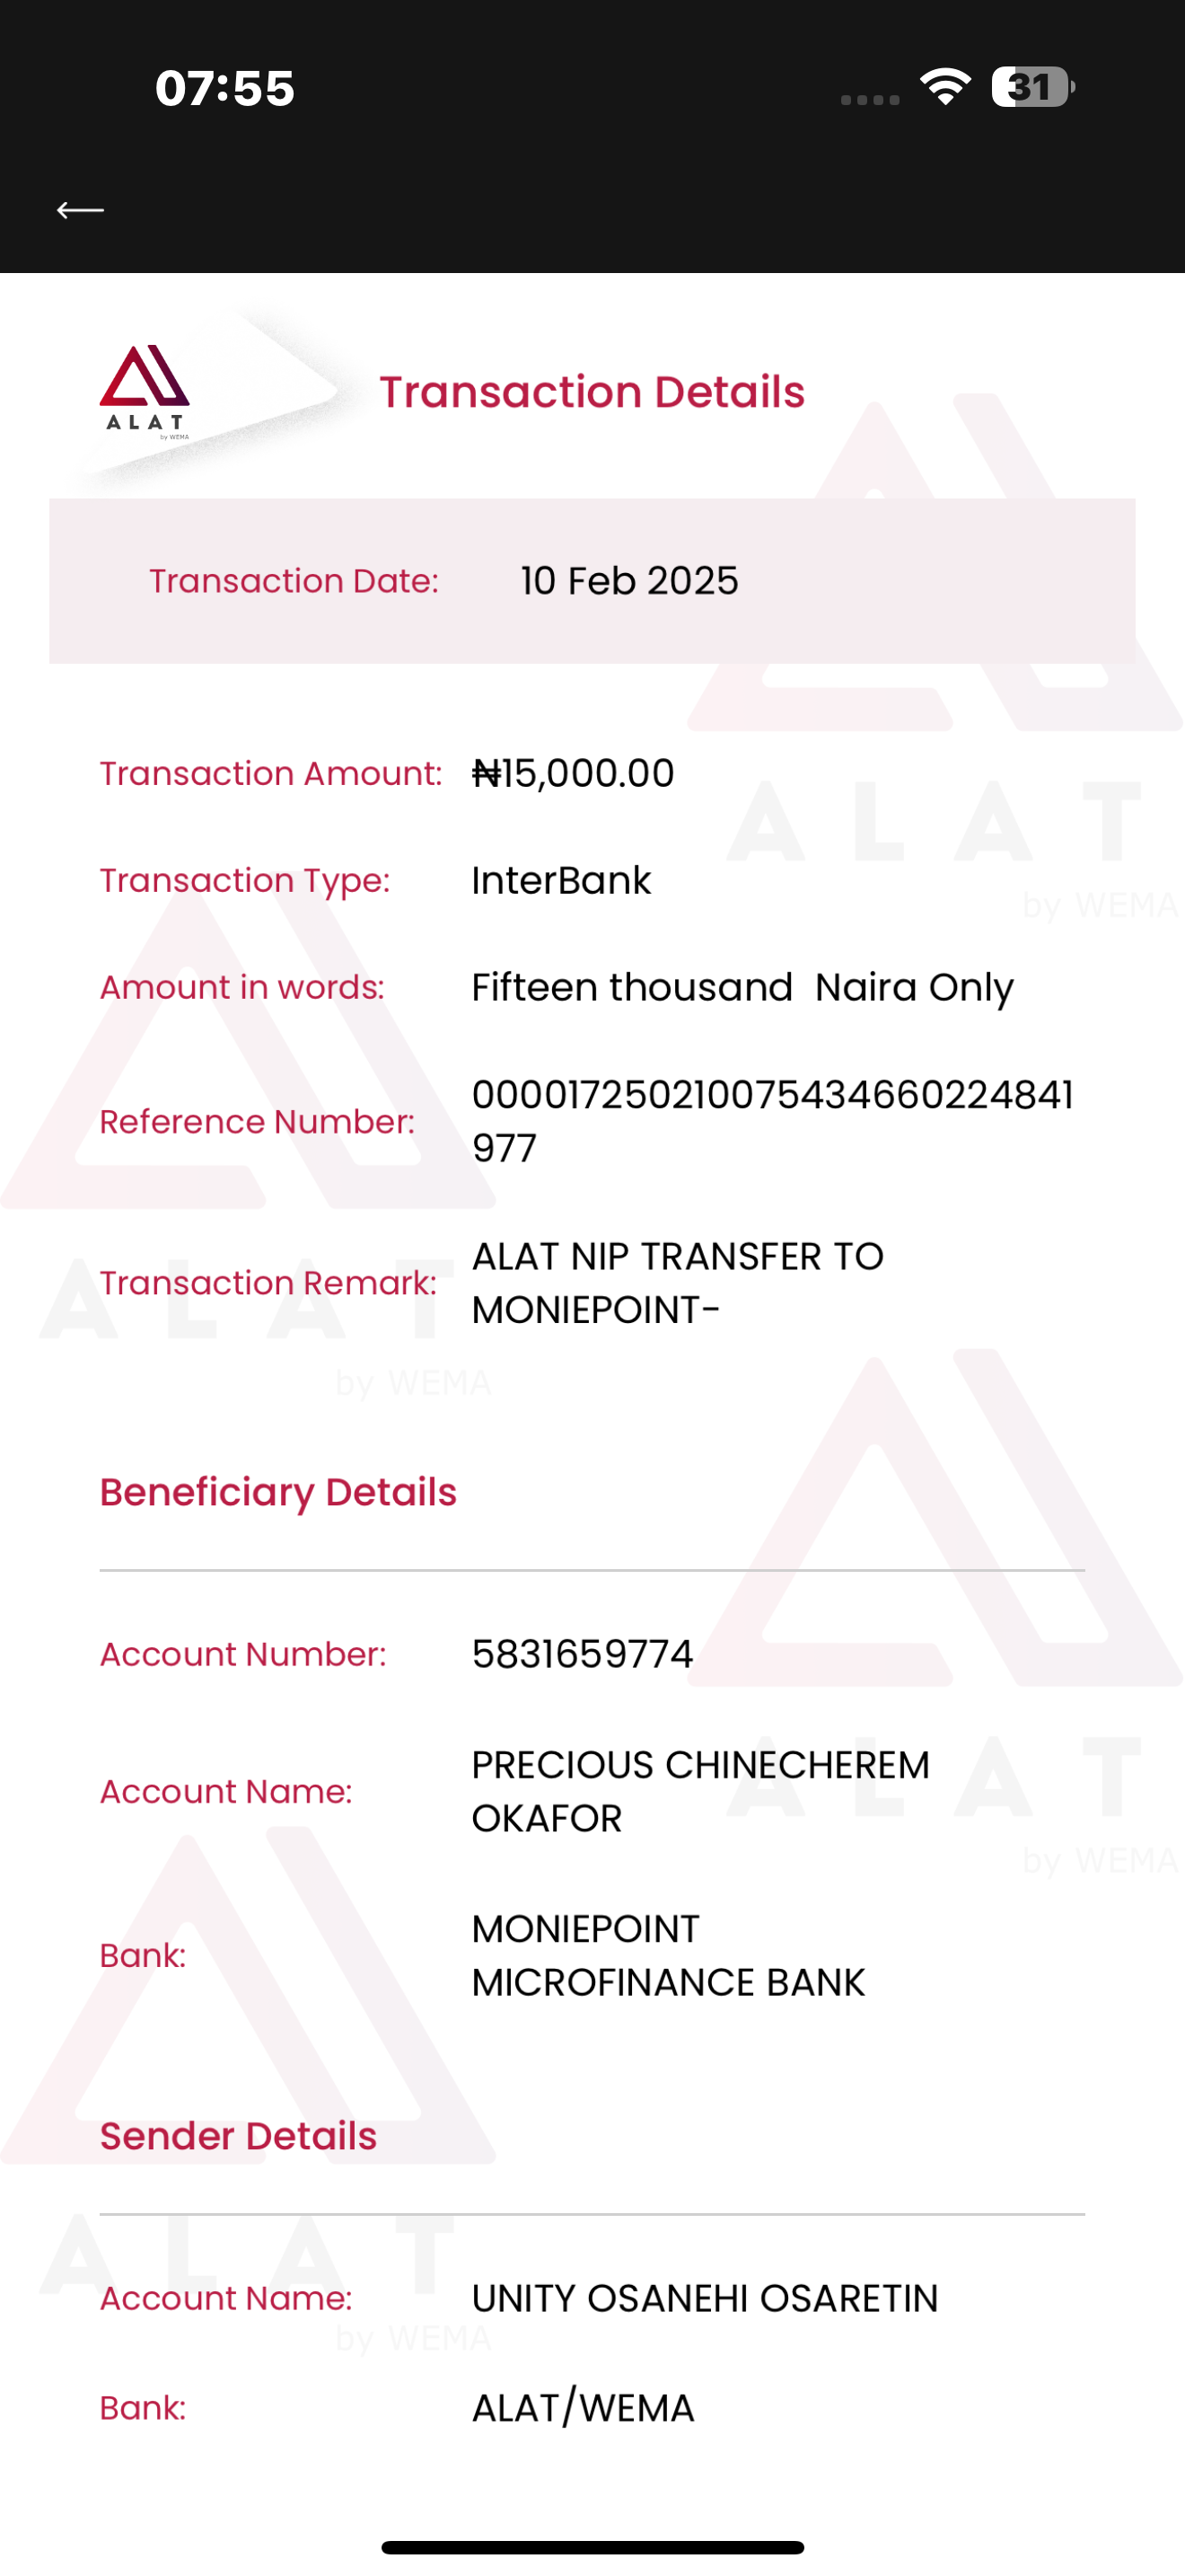
Task: Tap the cellular signal dots
Action: 869,99
